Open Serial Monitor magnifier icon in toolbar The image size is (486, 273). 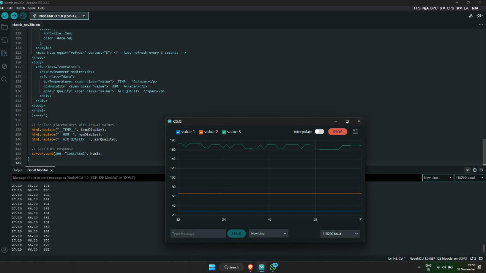coord(480,16)
